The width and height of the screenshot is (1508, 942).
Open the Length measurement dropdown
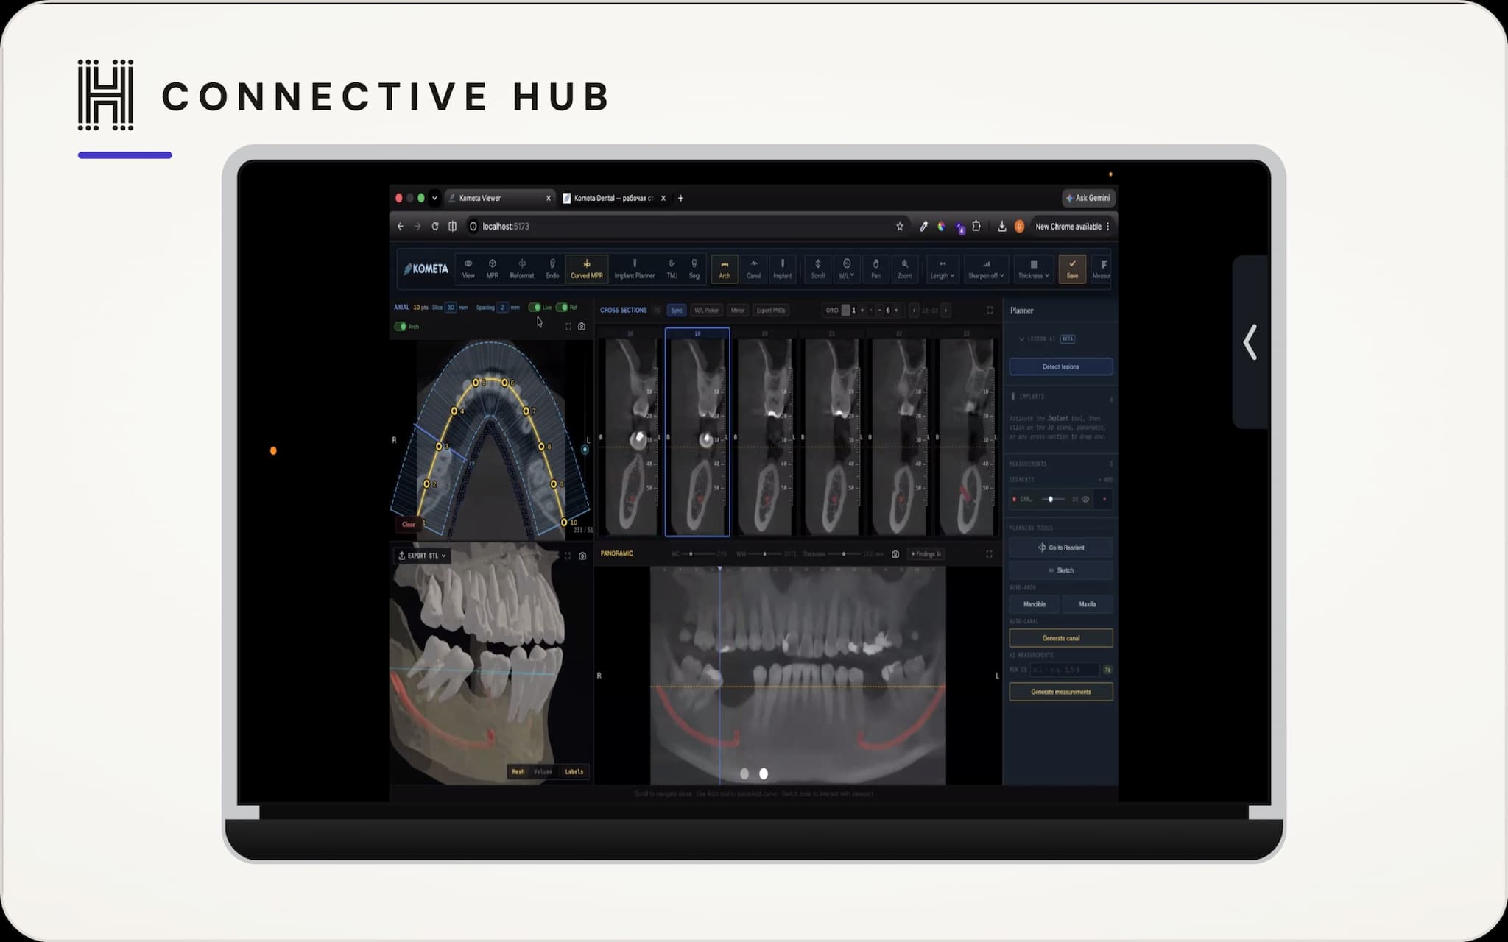[942, 269]
